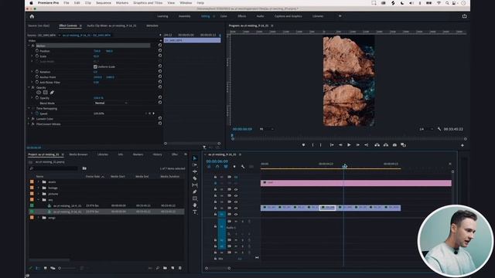Uncheck Uniform Scale checkbox
This screenshot has width=495, height=278.
[95, 66]
